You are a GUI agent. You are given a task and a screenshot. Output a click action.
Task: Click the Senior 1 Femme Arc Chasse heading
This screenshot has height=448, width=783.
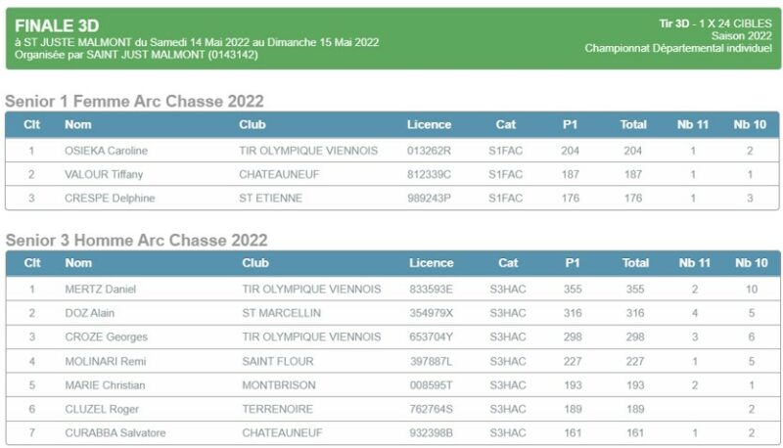(x=134, y=102)
